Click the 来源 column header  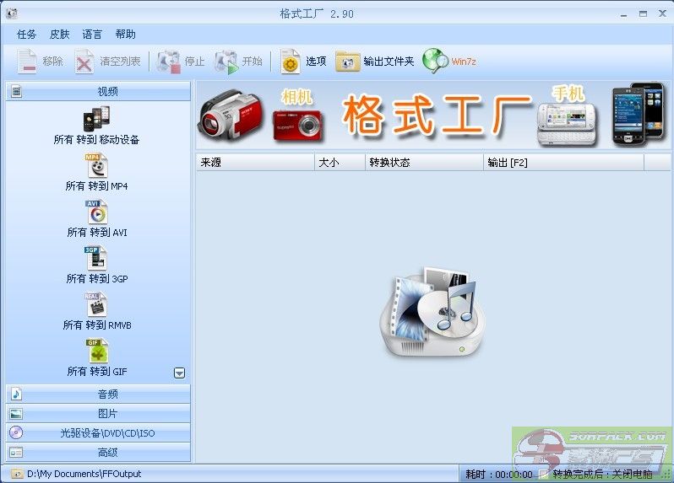click(x=254, y=163)
